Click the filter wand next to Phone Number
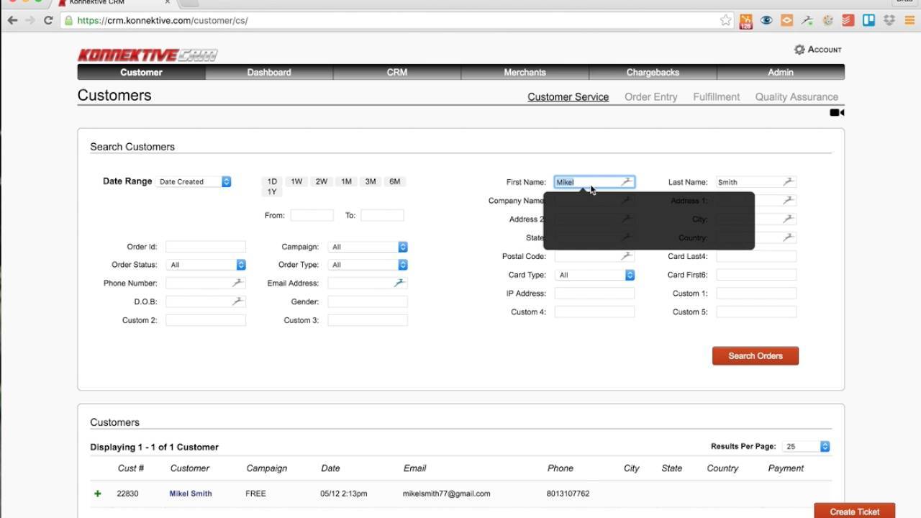This screenshot has height=518, width=921. click(237, 283)
